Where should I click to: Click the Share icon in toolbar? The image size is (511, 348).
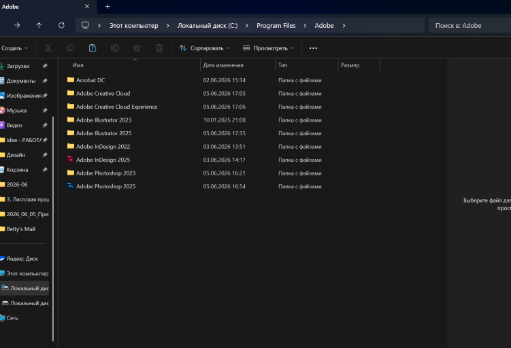(137, 48)
